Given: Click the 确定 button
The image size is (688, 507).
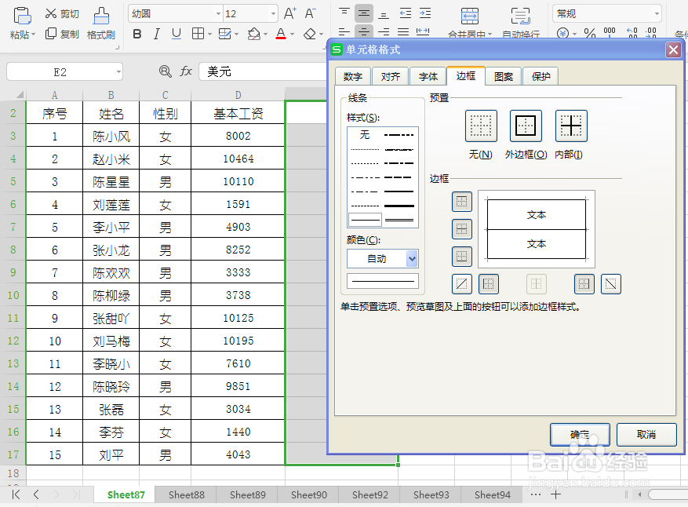Looking at the screenshot, I should pyautogui.click(x=580, y=434).
